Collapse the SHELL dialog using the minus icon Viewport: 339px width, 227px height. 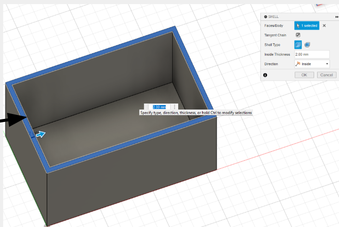pyautogui.click(x=265, y=16)
